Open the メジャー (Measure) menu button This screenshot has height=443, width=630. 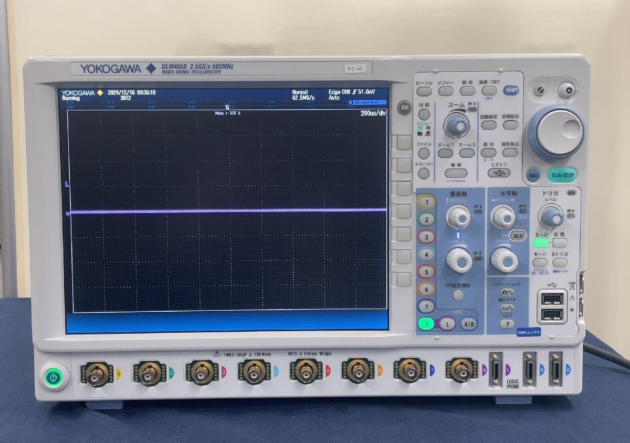[x=446, y=91]
